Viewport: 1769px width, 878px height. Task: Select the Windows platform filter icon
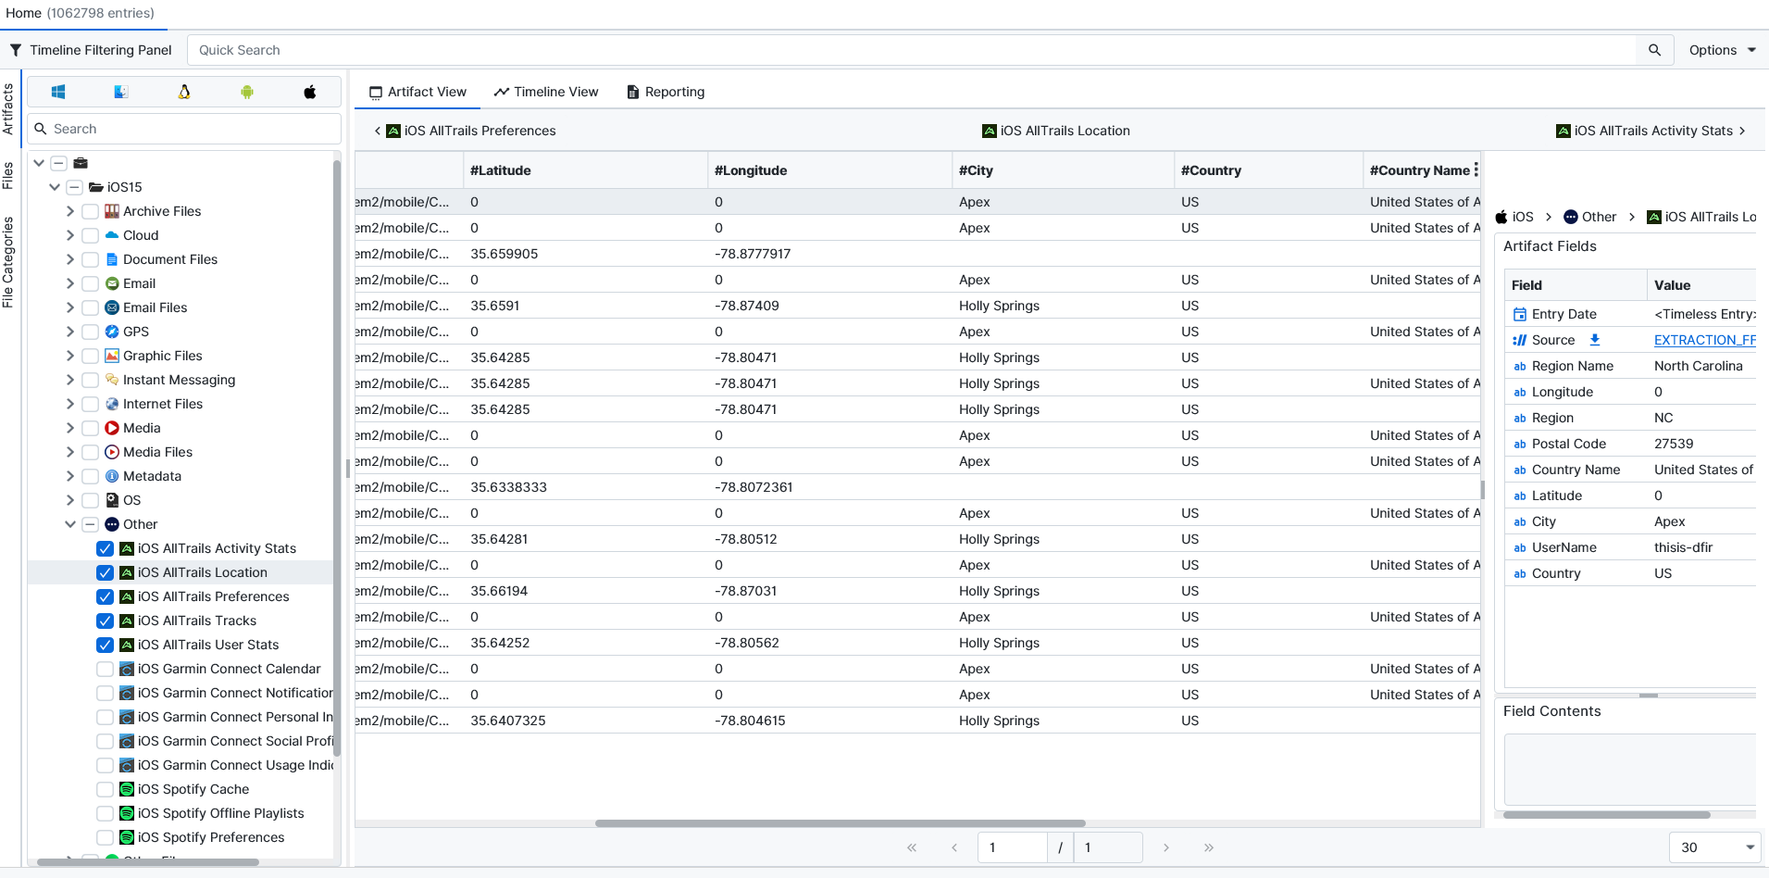coord(58,92)
